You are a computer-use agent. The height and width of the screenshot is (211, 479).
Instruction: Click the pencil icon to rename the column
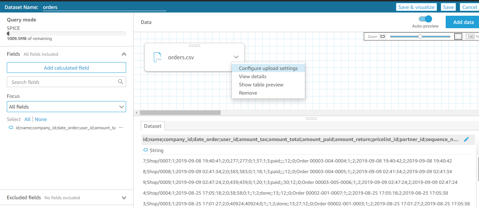466,139
